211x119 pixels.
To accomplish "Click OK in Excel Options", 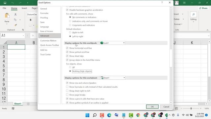I will coord(152,106).
